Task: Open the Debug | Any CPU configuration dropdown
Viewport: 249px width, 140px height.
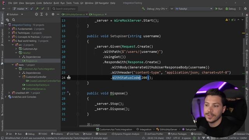Action: (157, 9)
